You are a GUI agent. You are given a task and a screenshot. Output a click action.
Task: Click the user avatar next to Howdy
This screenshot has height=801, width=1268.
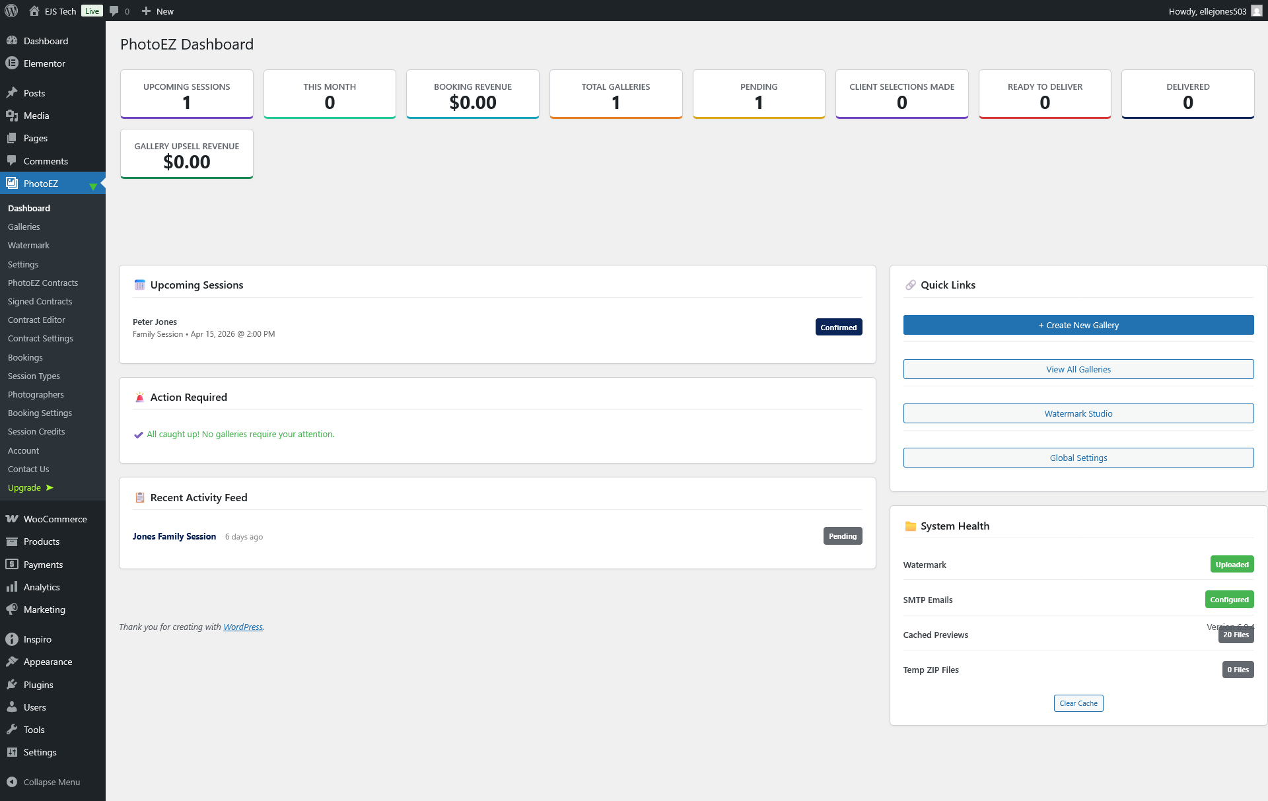(1256, 11)
